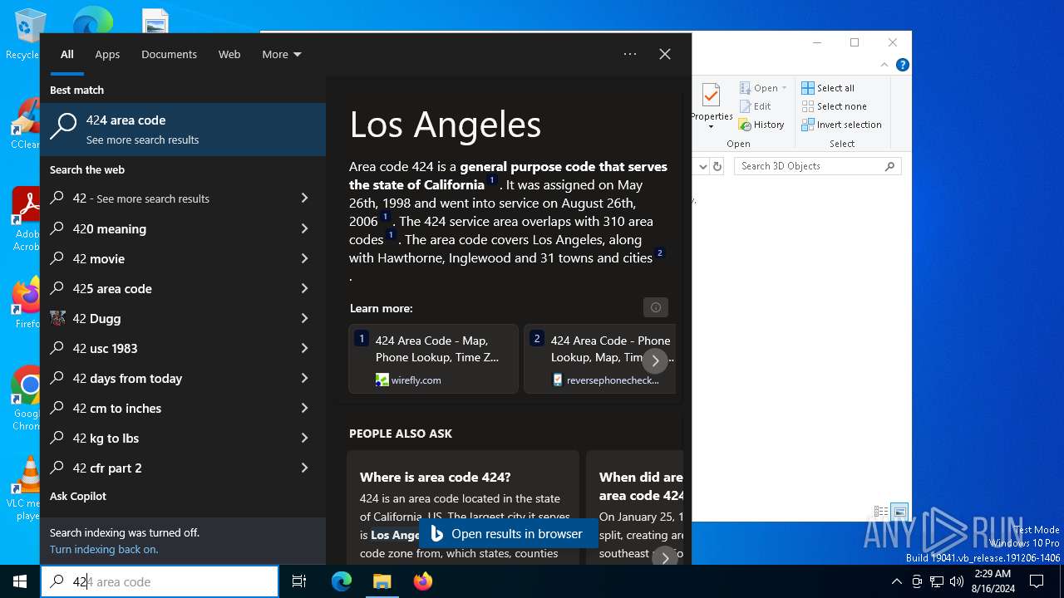Open File Explorer help question mark icon
The width and height of the screenshot is (1064, 598).
pyautogui.click(x=903, y=65)
